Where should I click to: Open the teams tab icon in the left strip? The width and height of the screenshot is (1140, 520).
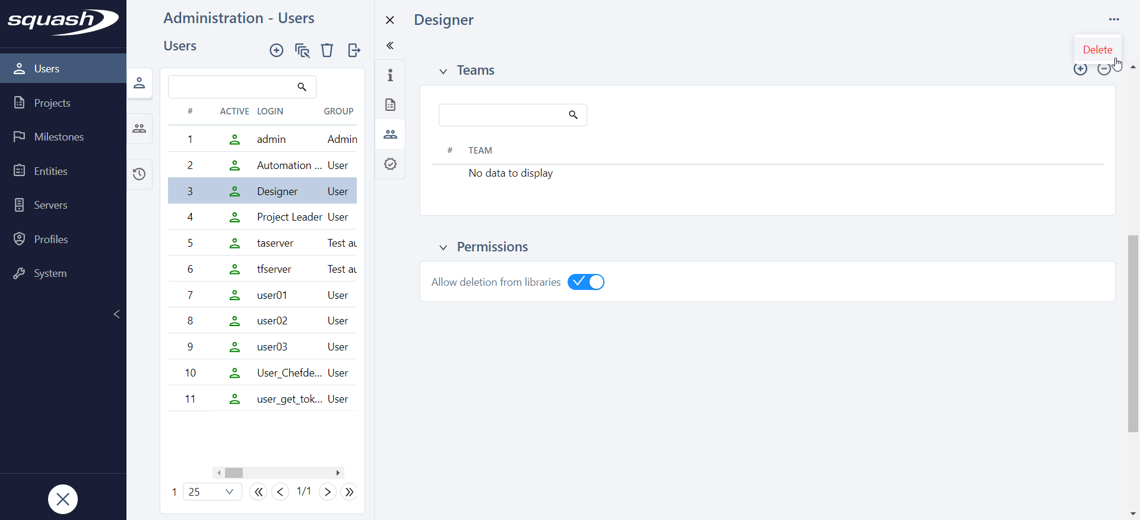point(140,129)
